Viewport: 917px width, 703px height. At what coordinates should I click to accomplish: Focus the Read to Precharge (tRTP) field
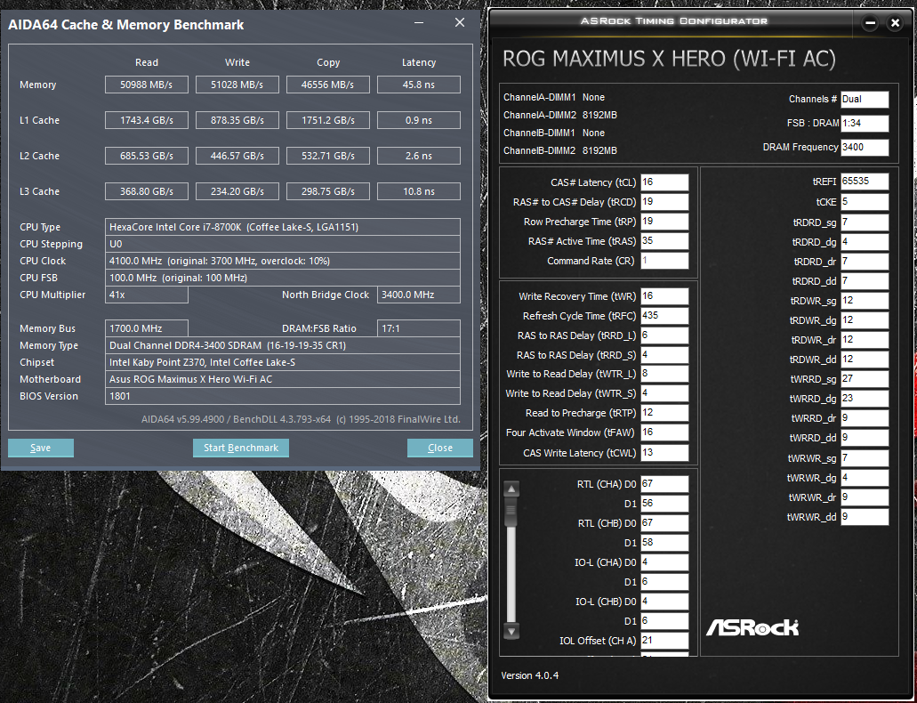point(664,413)
